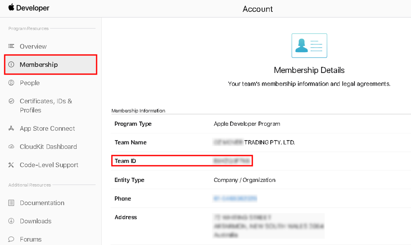
Task: Click the Membership info icon
Action: [11, 64]
